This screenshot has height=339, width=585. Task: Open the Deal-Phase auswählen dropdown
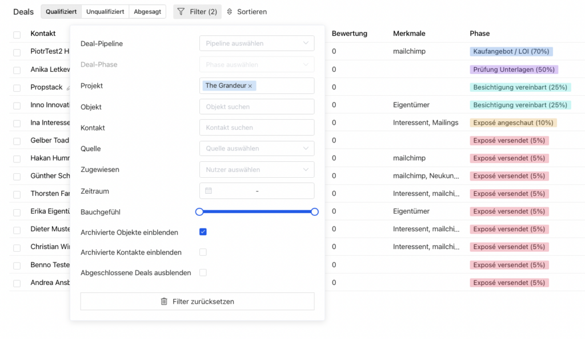tap(257, 64)
